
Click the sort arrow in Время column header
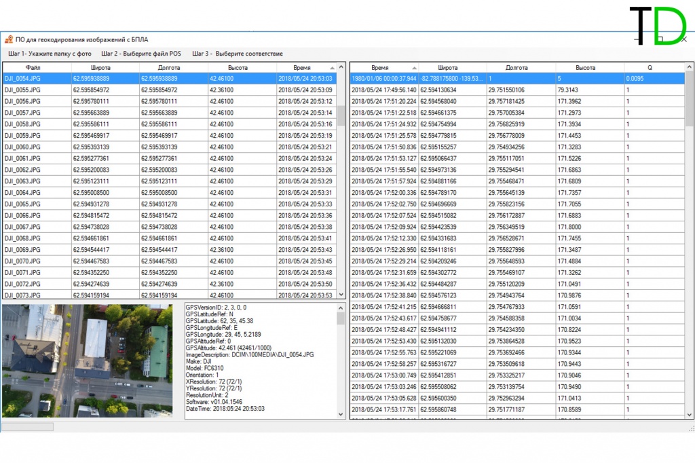coord(332,68)
